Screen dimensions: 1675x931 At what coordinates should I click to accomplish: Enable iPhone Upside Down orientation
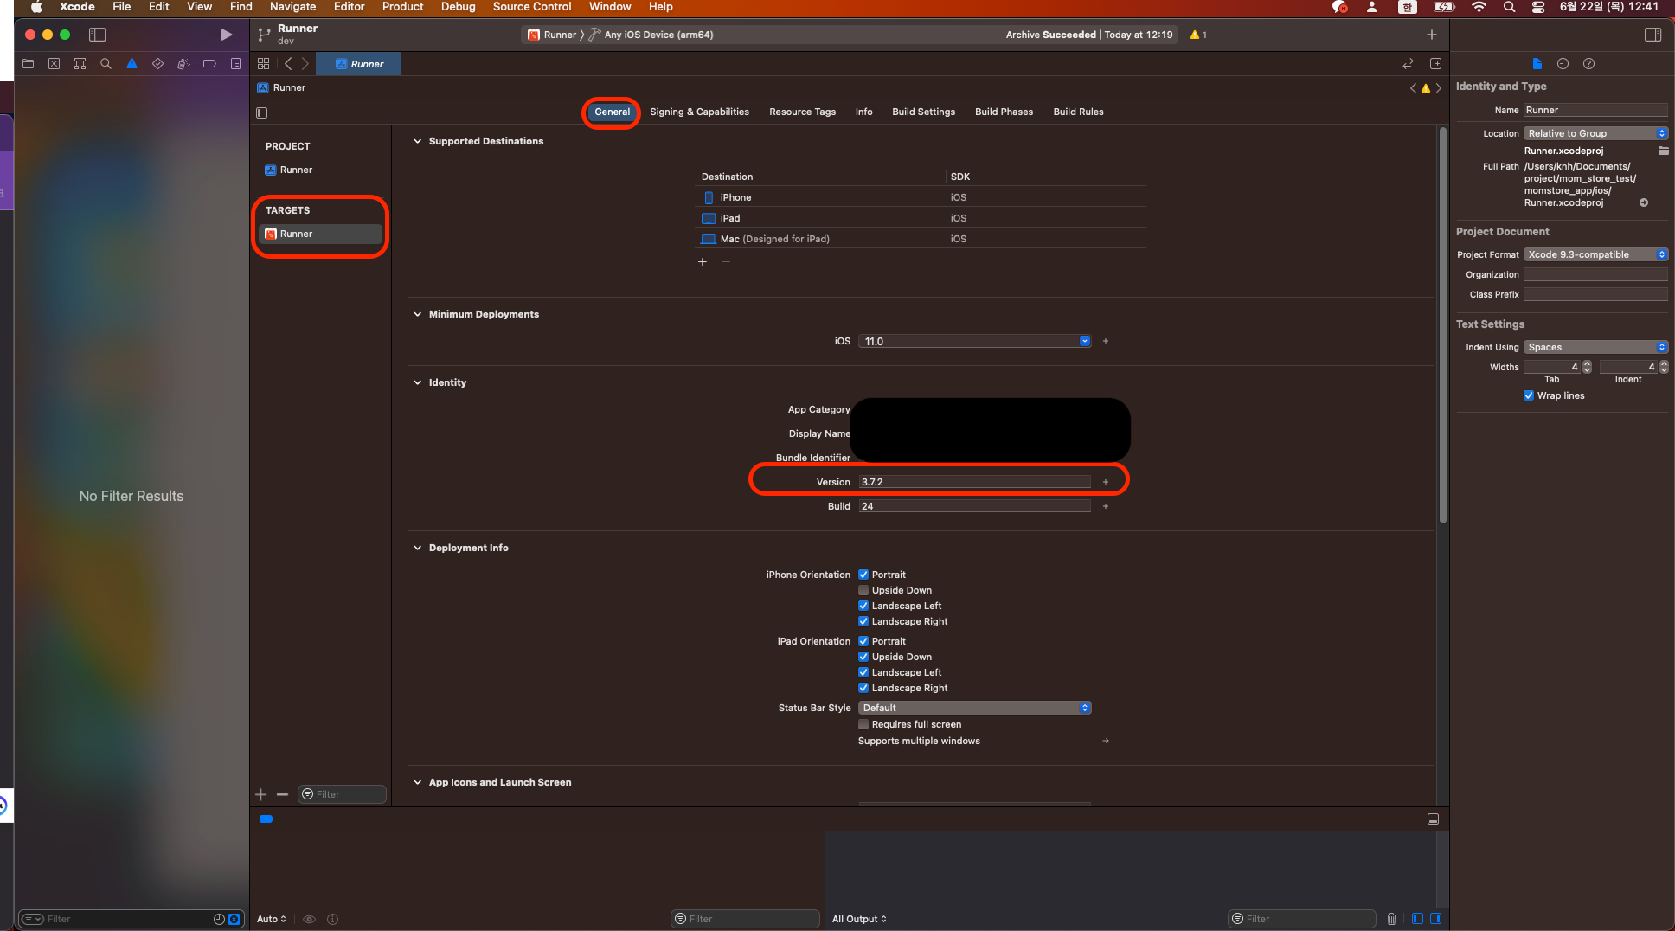[863, 590]
